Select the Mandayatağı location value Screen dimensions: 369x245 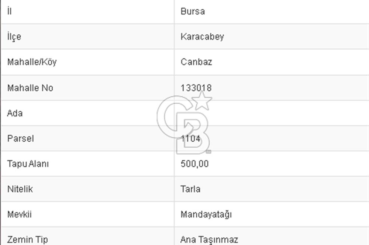pos(206,214)
